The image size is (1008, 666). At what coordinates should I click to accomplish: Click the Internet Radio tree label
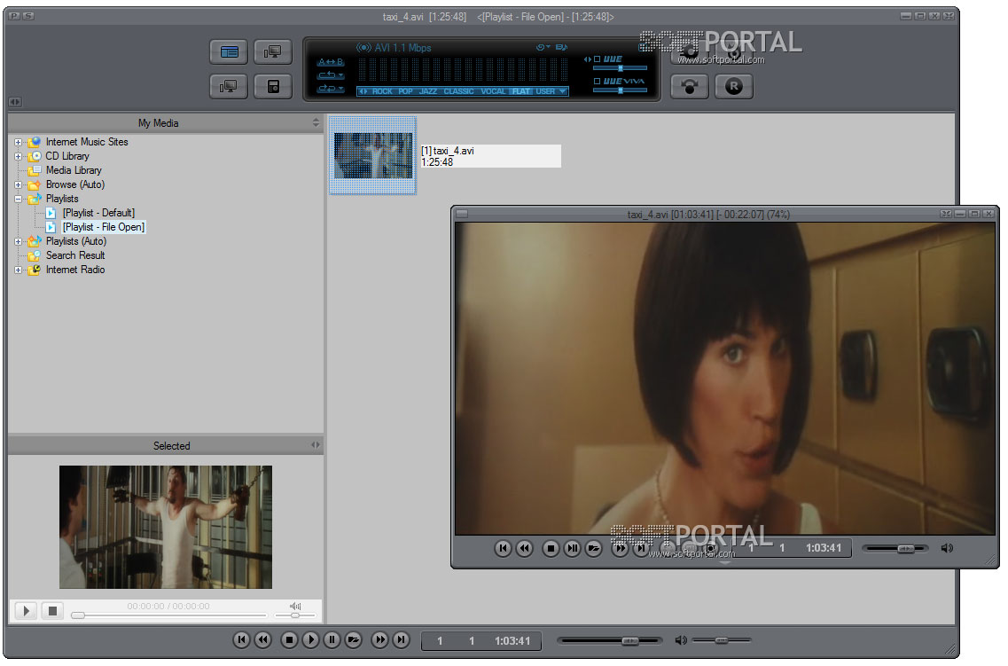click(x=74, y=270)
